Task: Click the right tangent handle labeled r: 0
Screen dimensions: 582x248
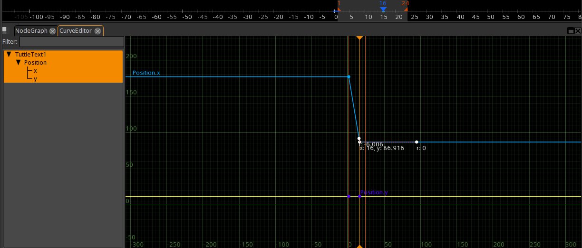Action: [417, 142]
